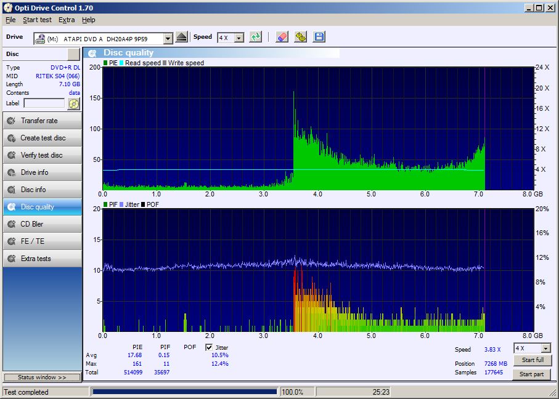Click the blue floppy save icon
The image size is (559, 399).
pyautogui.click(x=319, y=37)
